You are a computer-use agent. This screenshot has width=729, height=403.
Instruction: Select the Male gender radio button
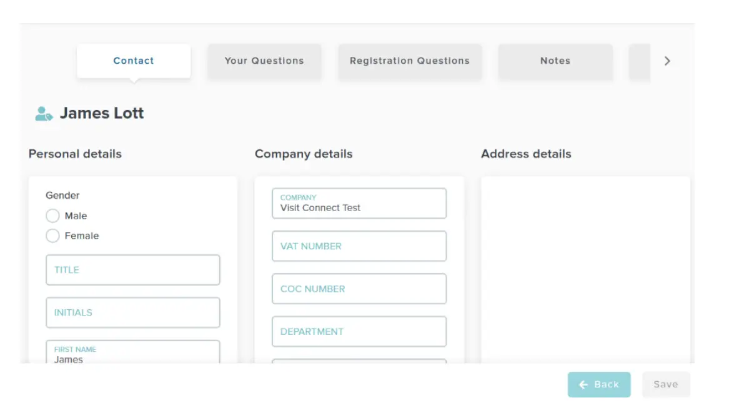click(x=52, y=216)
